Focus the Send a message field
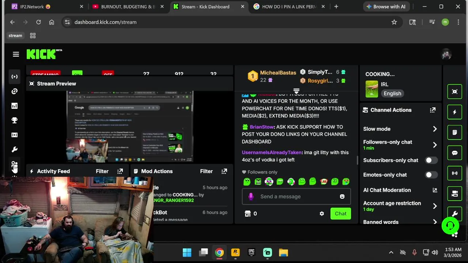The height and width of the screenshot is (263, 468). (x=296, y=197)
